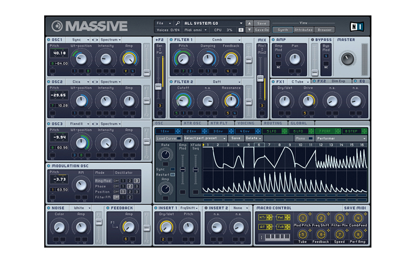Click the 2Env modulation drag handle
411x262 pixels.
[x=204, y=131]
